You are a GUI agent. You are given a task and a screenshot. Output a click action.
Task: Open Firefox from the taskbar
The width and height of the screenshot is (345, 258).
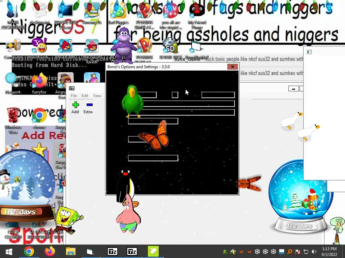pos(50,251)
